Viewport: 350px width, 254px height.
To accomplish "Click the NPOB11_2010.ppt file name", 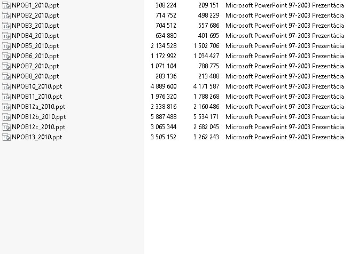I will pos(37,97).
